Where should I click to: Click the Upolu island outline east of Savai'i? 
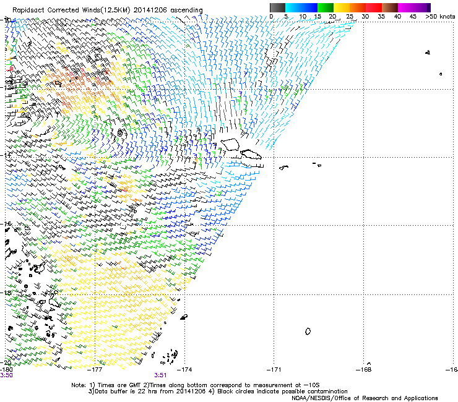coord(251,154)
